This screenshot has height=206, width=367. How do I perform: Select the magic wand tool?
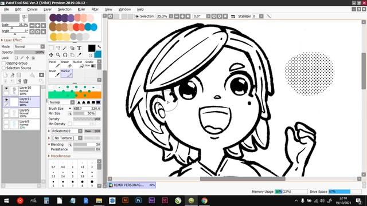[x=65, y=48]
